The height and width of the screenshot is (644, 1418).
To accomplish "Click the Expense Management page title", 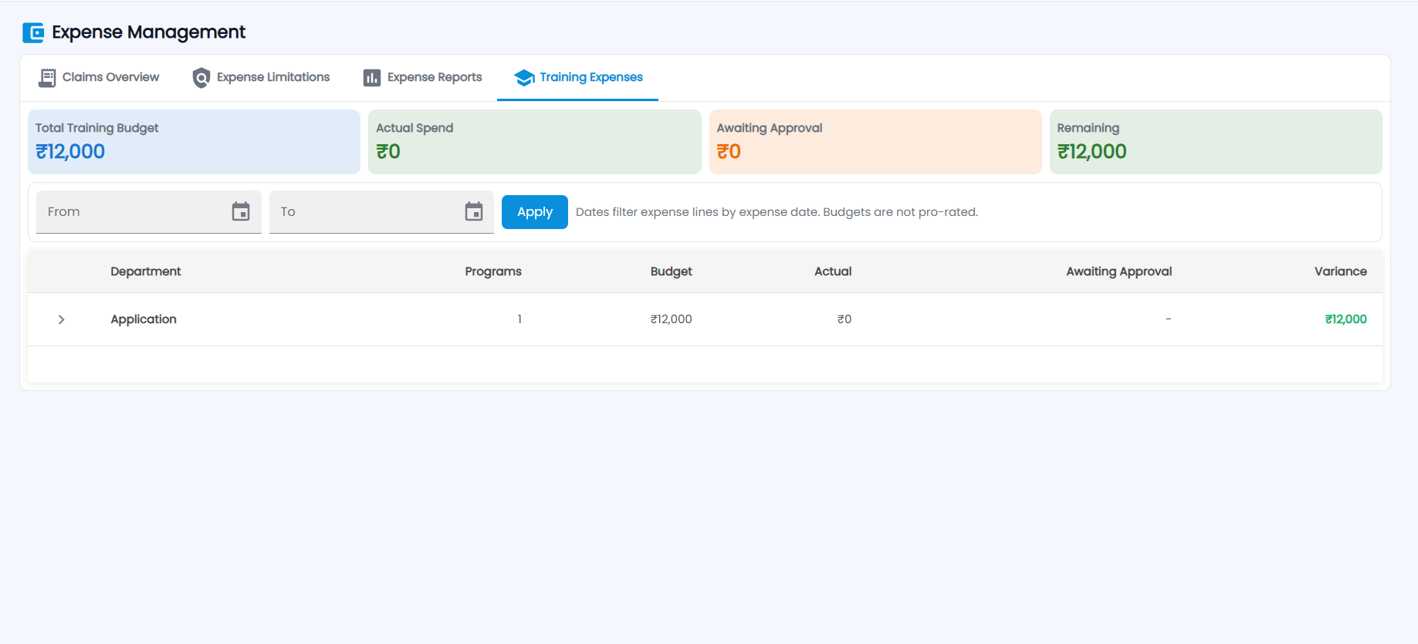I will 148,32.
